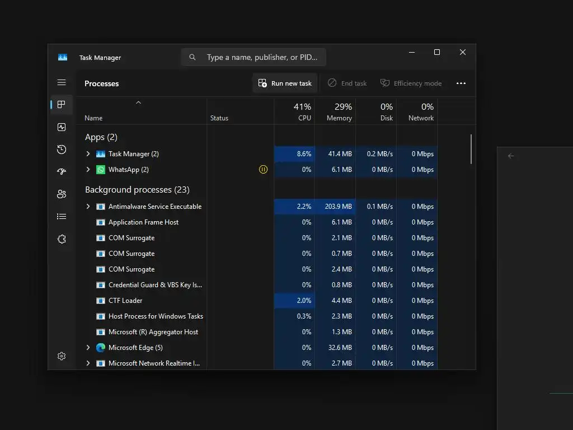Click the Host Process for Windows Tasks icon
The height and width of the screenshot is (430, 573).
point(101,316)
